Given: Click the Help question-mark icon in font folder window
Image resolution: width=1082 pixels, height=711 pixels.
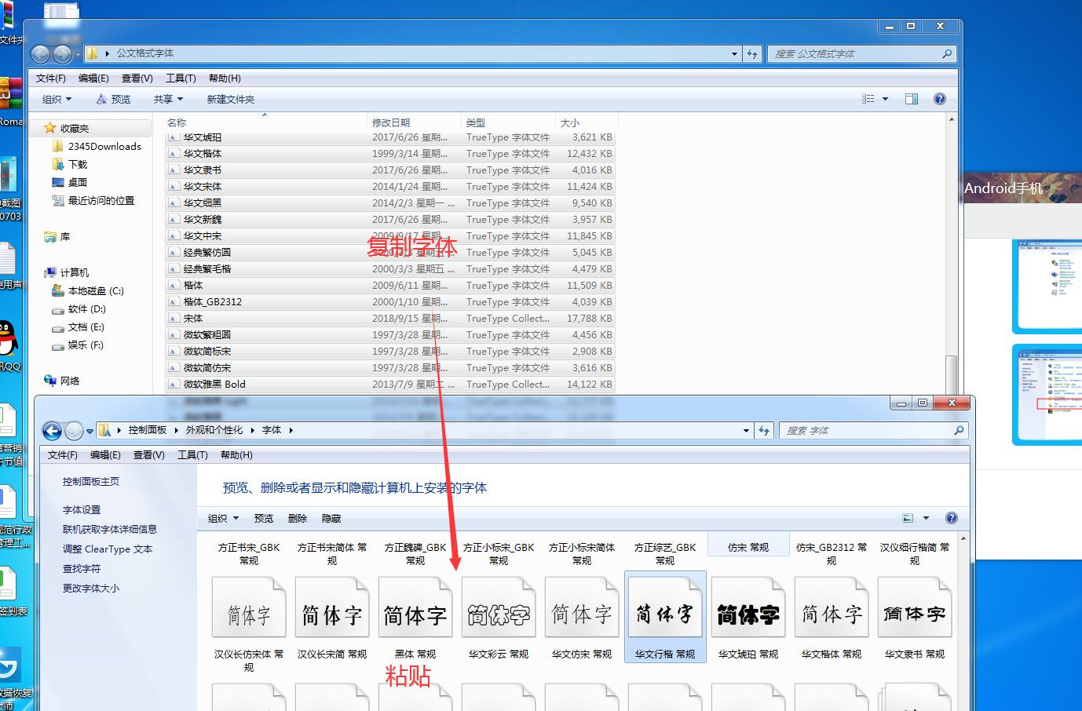Looking at the screenshot, I should (x=940, y=98).
